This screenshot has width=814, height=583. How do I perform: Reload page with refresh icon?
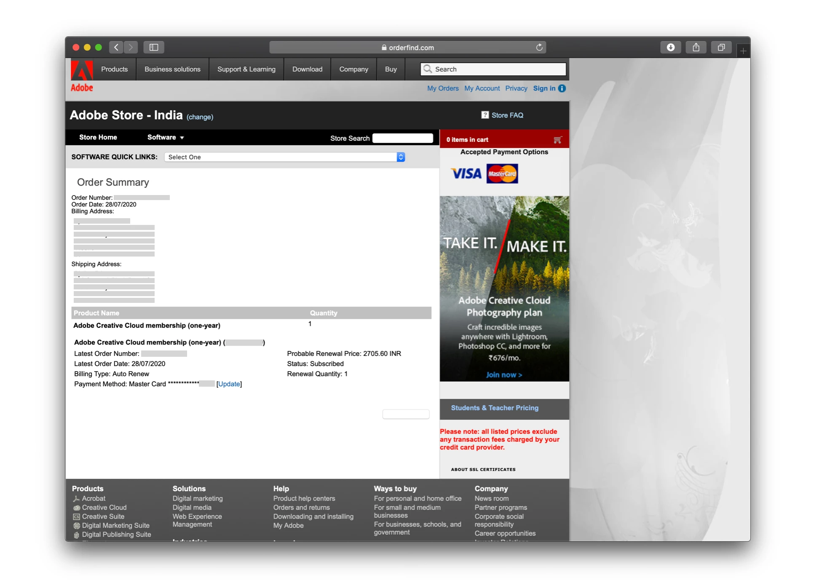click(x=539, y=48)
